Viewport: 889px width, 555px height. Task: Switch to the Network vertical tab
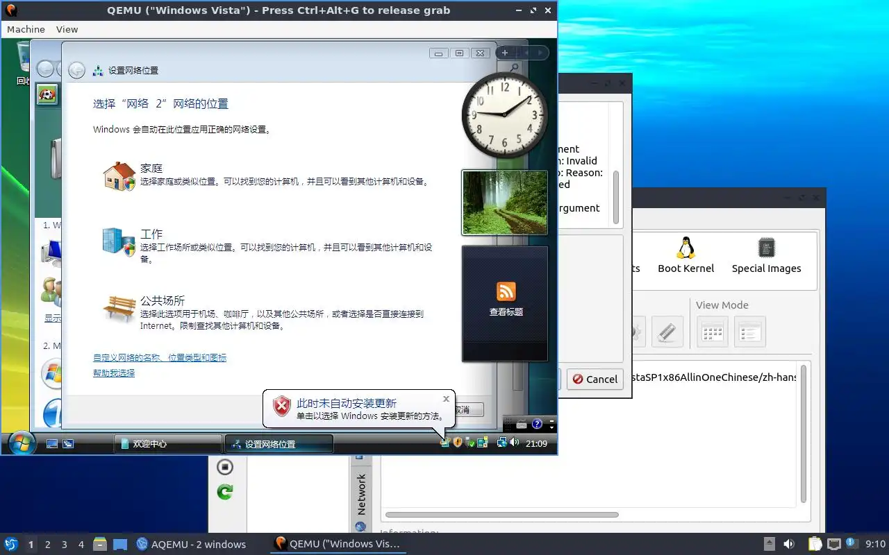[x=360, y=494]
